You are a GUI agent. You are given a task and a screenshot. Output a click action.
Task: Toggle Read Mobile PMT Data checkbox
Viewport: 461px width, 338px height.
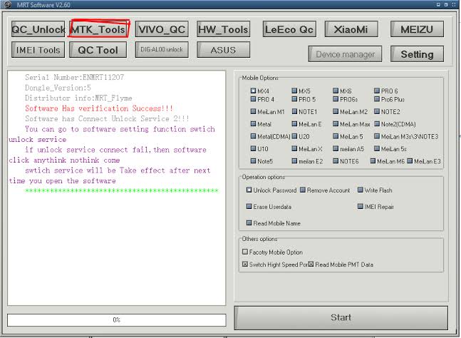pos(311,264)
